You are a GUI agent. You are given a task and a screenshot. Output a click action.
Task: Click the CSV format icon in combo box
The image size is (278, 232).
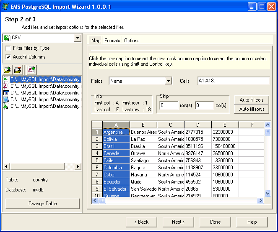(x=7, y=38)
